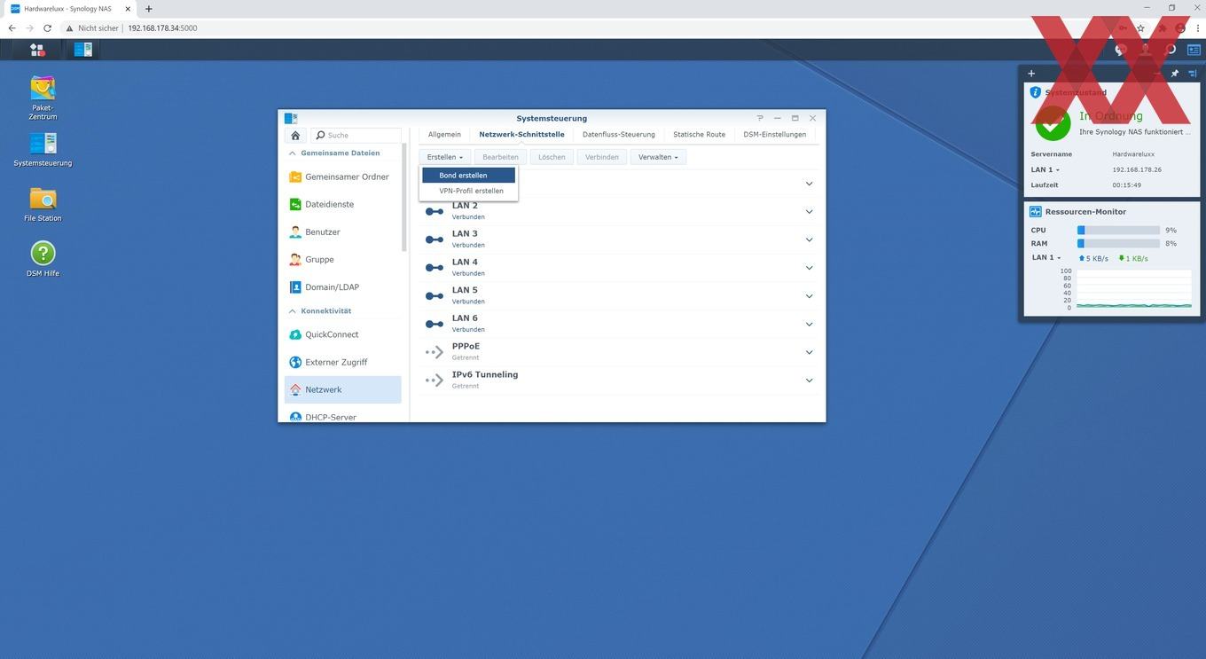1206x659 pixels.
Task: Go to Systemsteuerung home icon
Action: pos(295,136)
